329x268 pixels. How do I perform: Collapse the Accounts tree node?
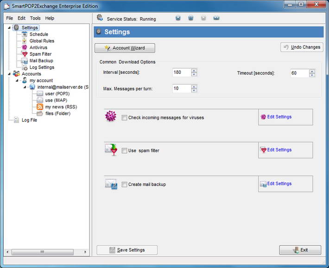click(x=9, y=74)
